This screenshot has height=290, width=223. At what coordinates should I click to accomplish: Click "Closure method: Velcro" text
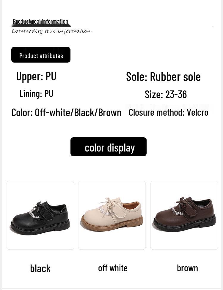click(x=168, y=112)
